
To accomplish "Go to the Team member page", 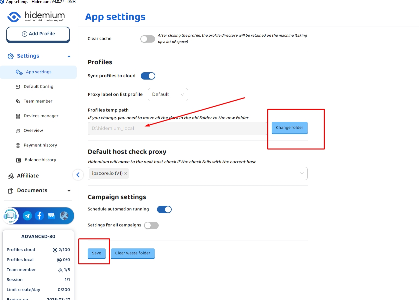I will 38,101.
